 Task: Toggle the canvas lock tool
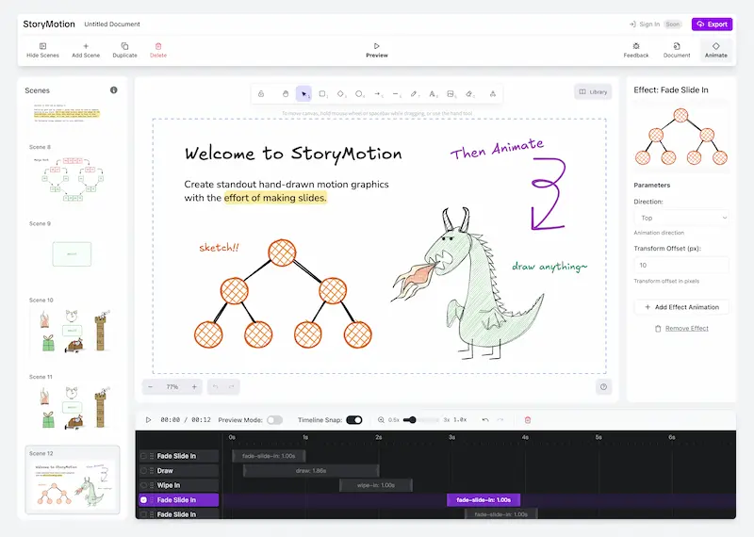pos(261,94)
